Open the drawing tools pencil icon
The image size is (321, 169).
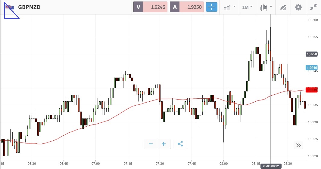pos(283,7)
